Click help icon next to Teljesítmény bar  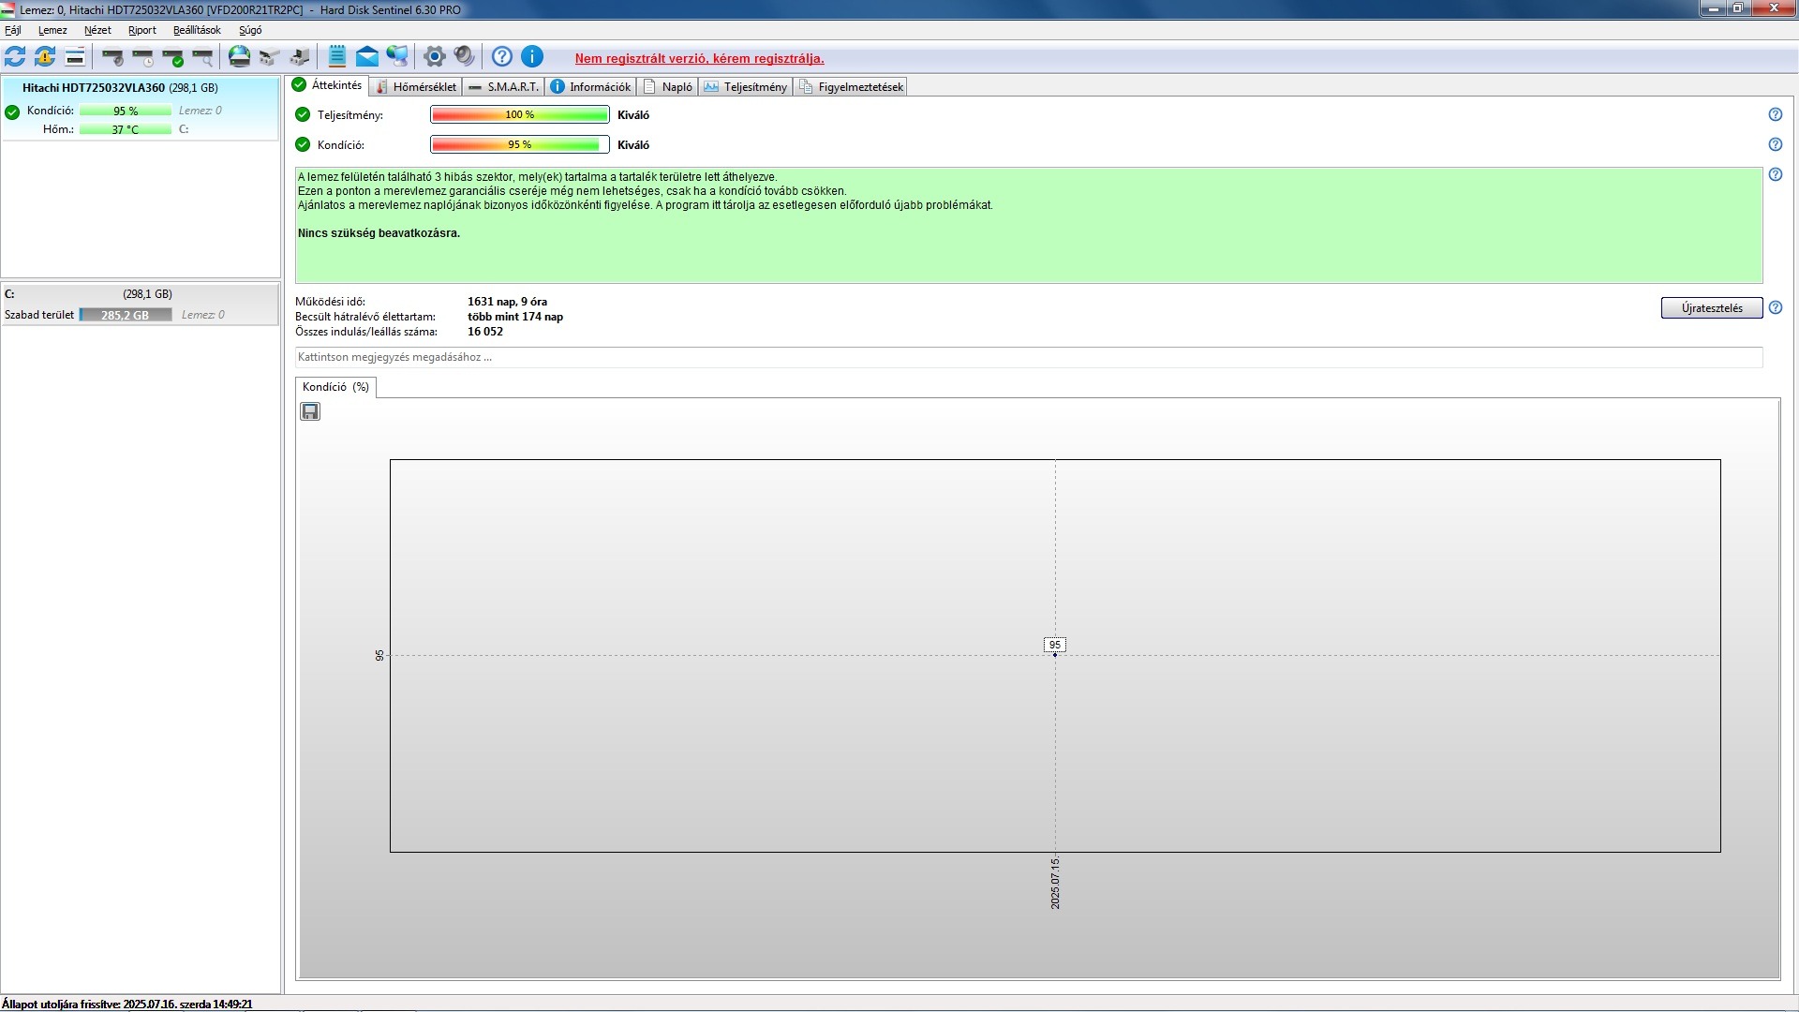point(1775,114)
